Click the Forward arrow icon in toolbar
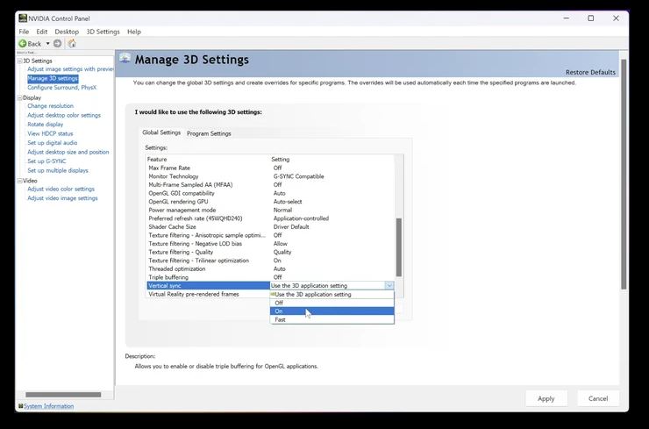The height and width of the screenshot is (429, 649). tap(58, 44)
